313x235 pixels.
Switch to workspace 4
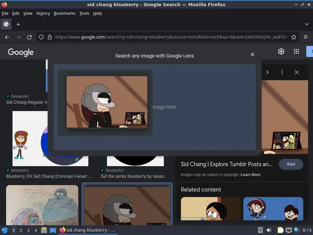pyautogui.click(x=36, y=230)
